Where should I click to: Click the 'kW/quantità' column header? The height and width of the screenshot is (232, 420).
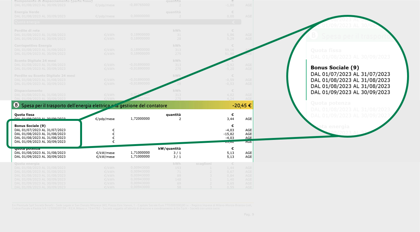click(169, 149)
